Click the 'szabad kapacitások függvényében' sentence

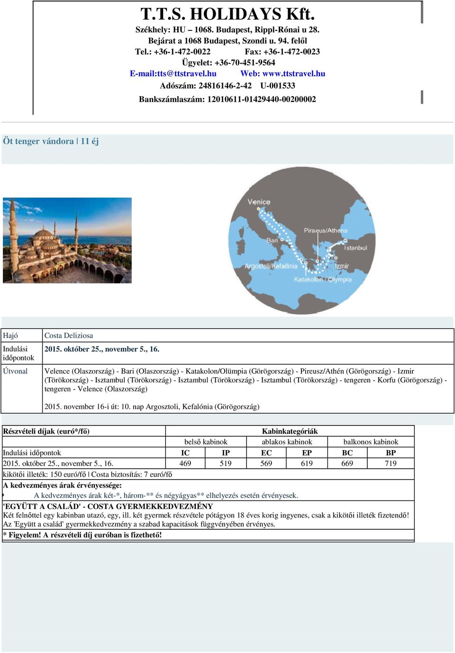(139, 524)
